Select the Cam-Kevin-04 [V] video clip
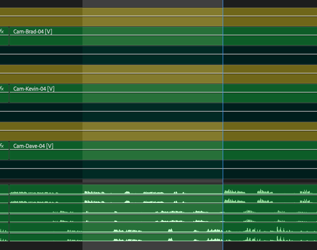 click(129, 93)
